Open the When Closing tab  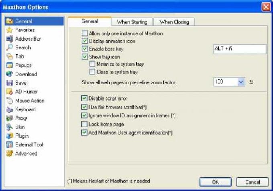(x=174, y=22)
